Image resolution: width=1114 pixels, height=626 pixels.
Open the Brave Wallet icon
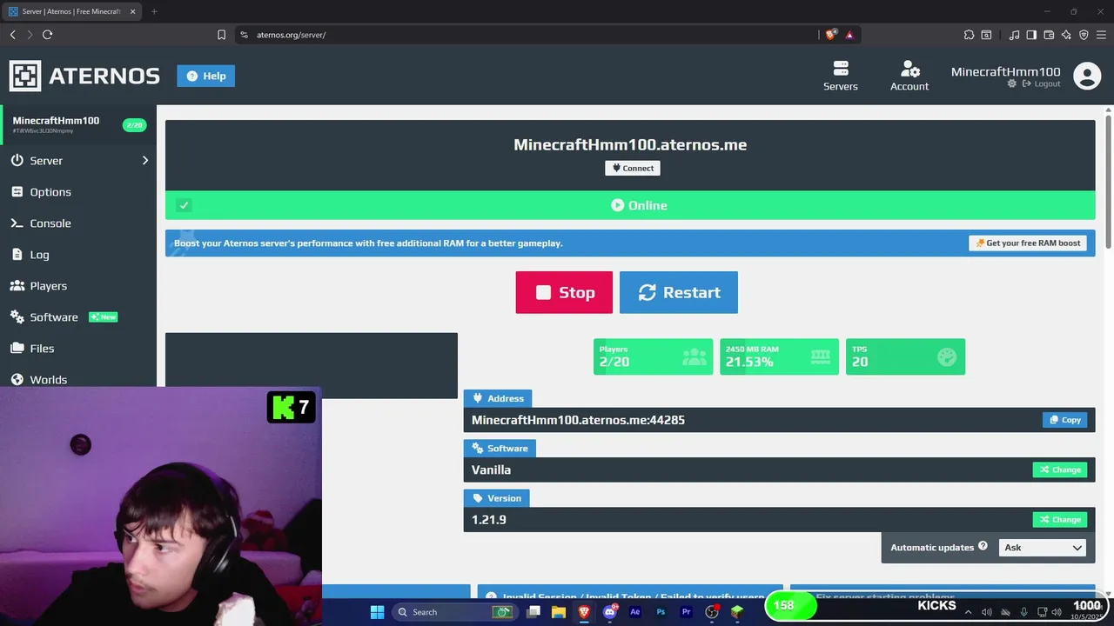click(x=1049, y=35)
